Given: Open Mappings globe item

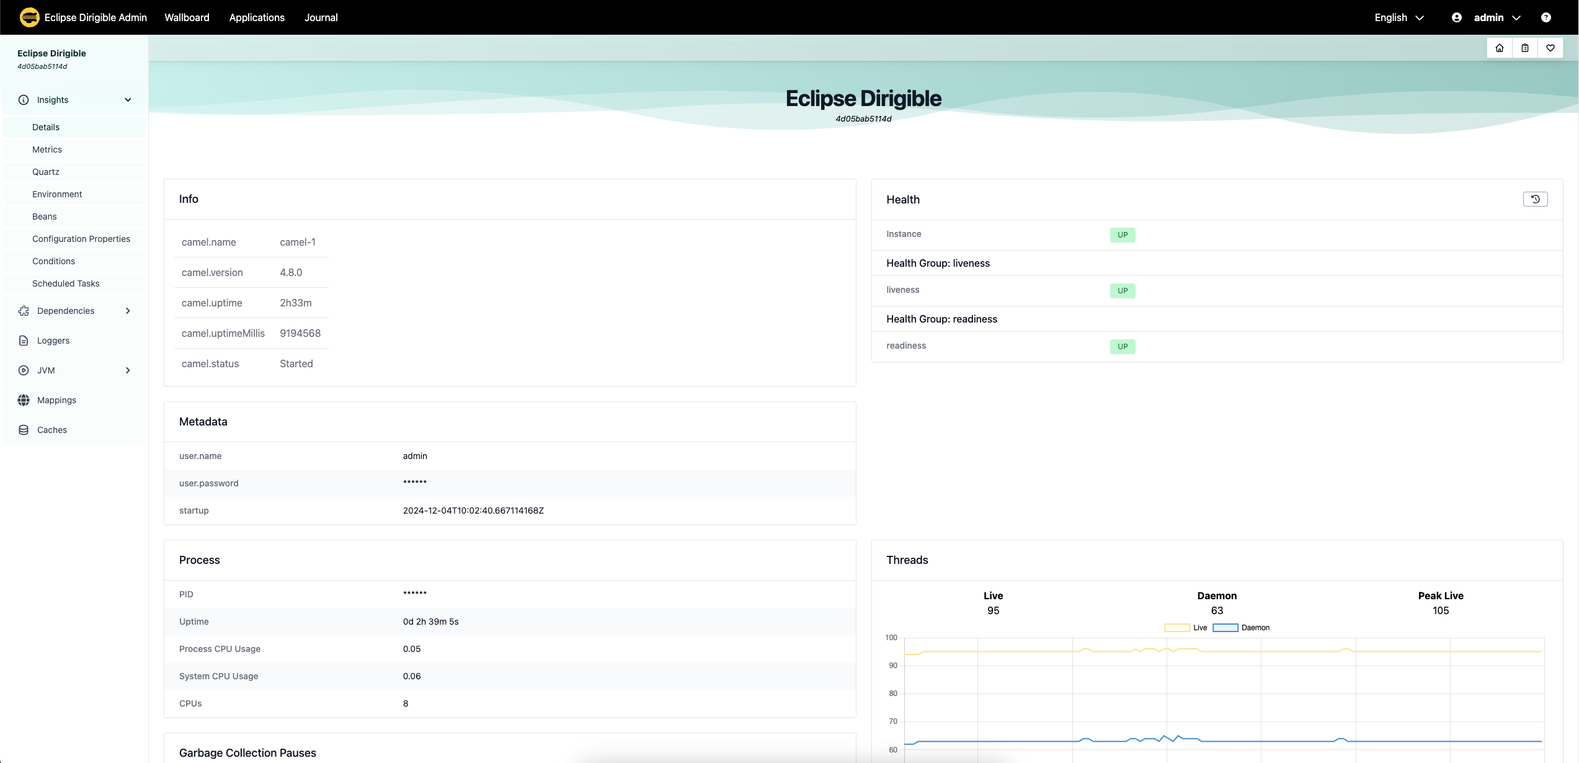Looking at the screenshot, I should [74, 400].
